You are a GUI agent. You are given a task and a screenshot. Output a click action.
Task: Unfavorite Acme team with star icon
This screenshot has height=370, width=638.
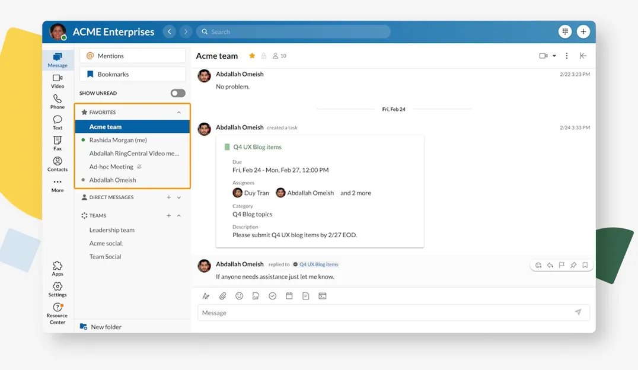[252, 56]
